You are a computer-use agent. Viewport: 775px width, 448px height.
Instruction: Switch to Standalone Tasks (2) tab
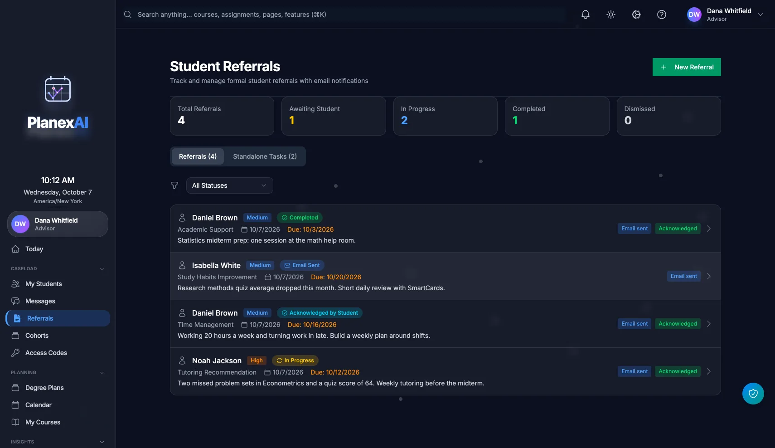(x=265, y=156)
